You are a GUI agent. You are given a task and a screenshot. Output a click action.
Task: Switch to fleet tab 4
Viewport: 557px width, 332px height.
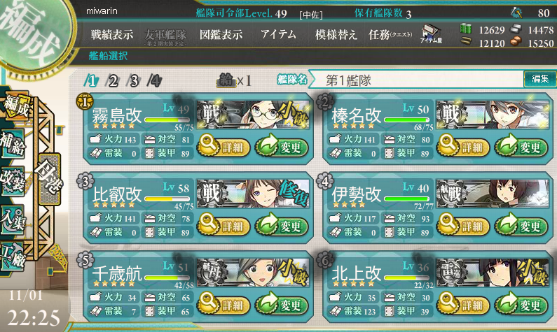coord(155,81)
